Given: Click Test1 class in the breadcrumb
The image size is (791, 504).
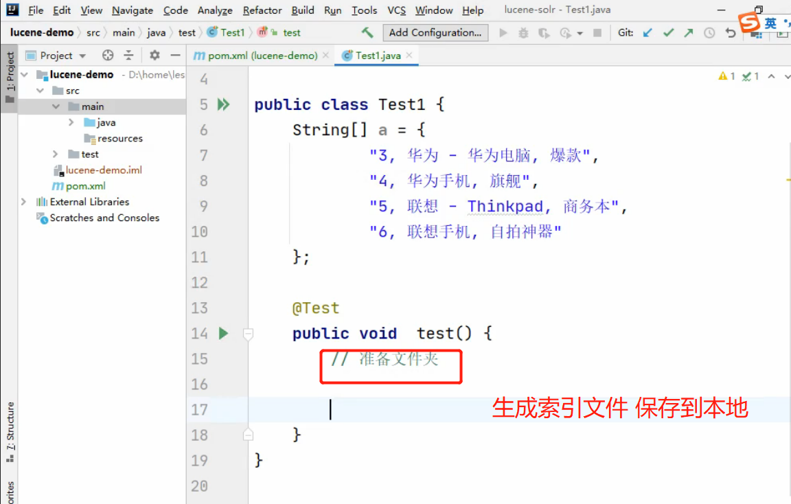Looking at the screenshot, I should click(x=227, y=33).
